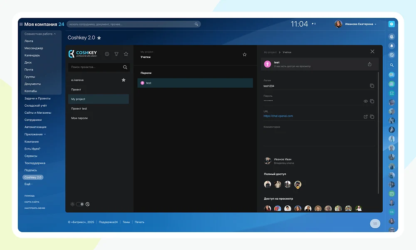Open the chat bubble icon in the right sidebar

coord(391,75)
